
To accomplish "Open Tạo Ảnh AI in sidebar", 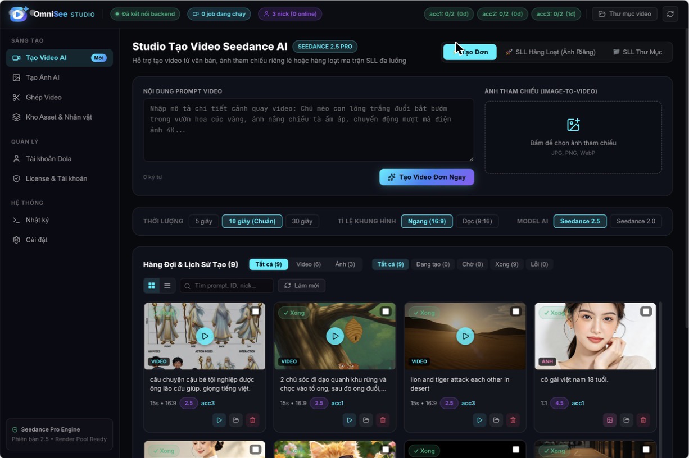I will [x=60, y=77].
